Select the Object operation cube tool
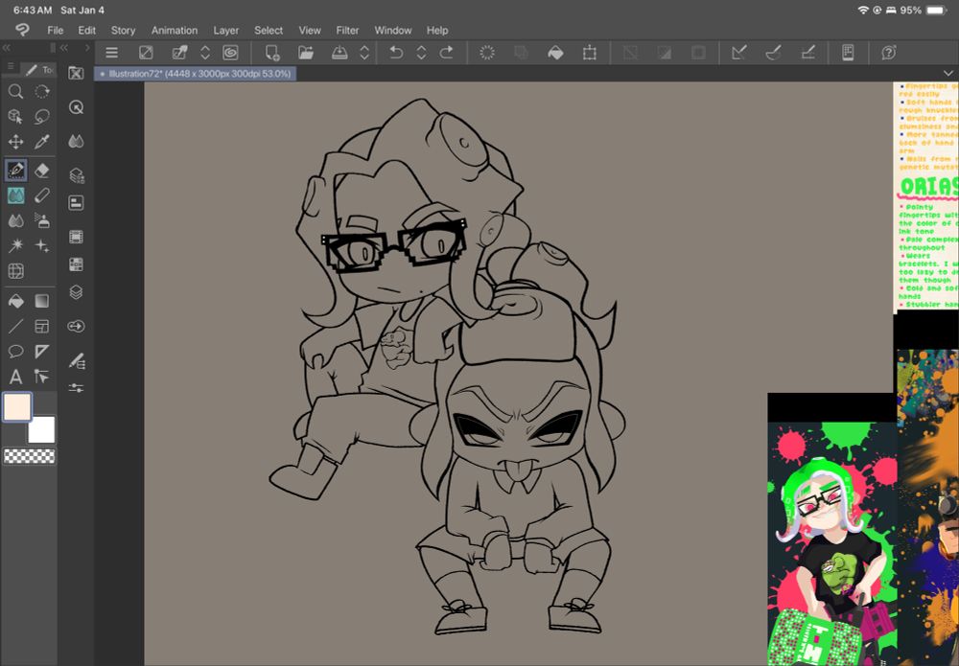This screenshot has width=959, height=666. (16, 117)
